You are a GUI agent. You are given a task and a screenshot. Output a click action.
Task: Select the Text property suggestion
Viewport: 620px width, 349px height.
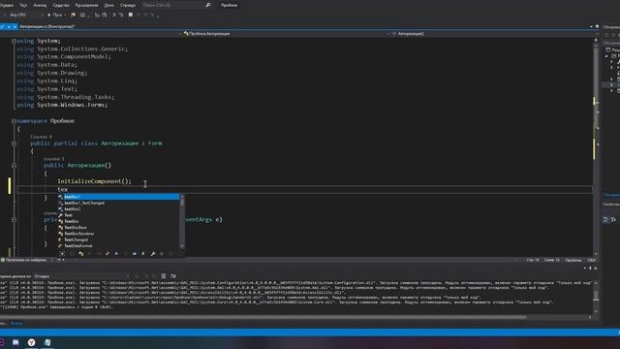118,215
